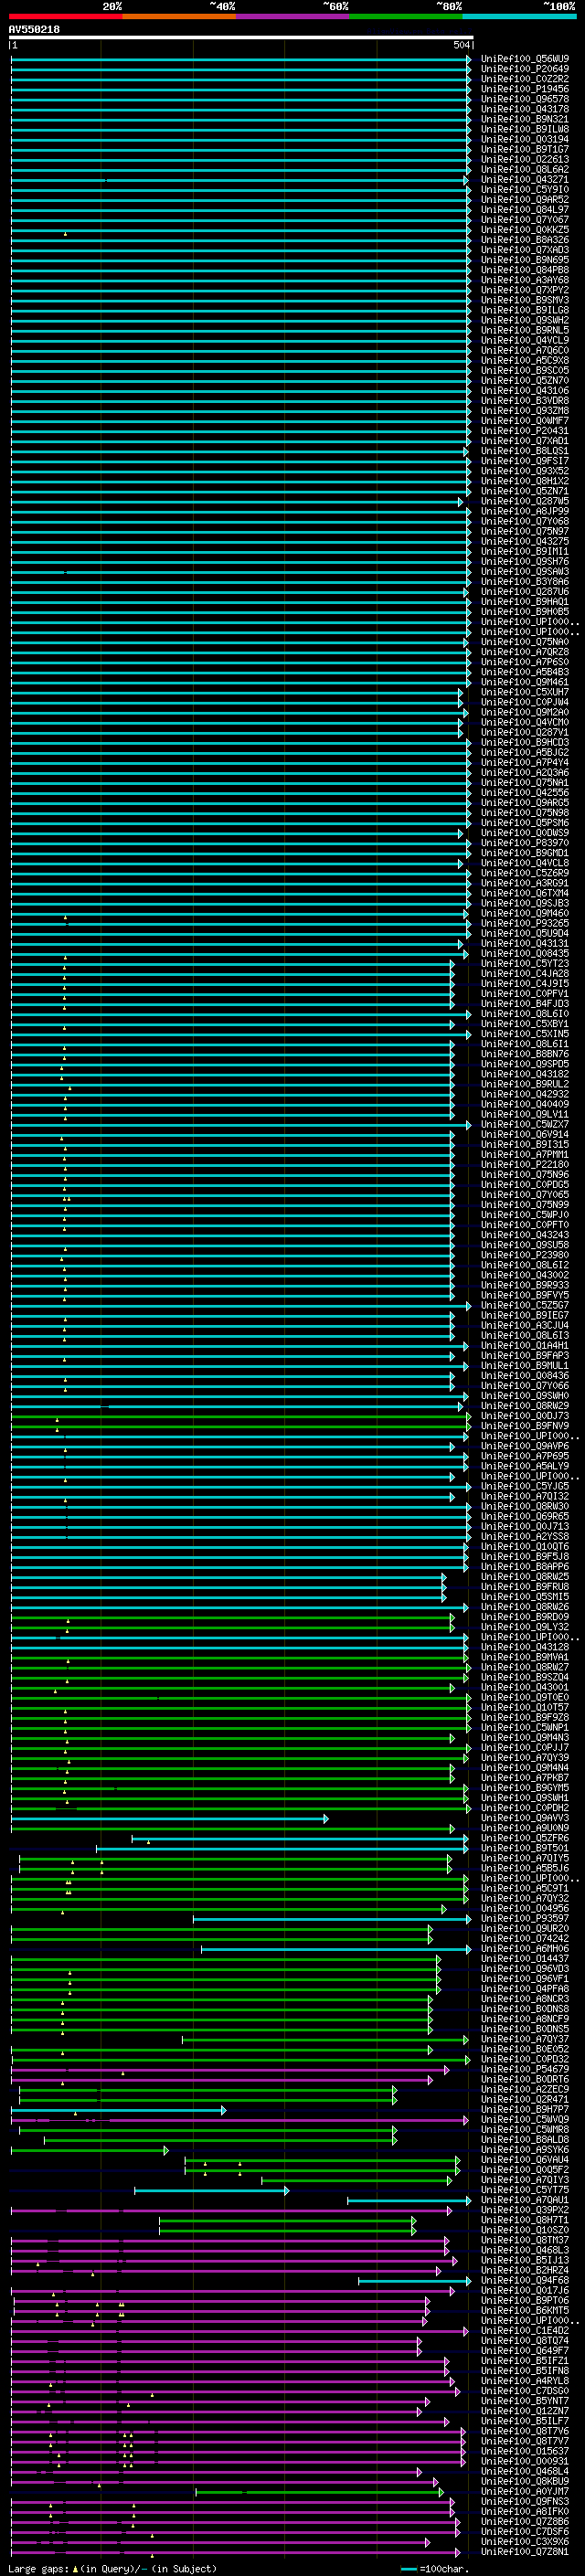Select the UniRef100_C0PJJ7 label
Image resolution: width=585 pixels, height=2576 pixels.
525,1748
